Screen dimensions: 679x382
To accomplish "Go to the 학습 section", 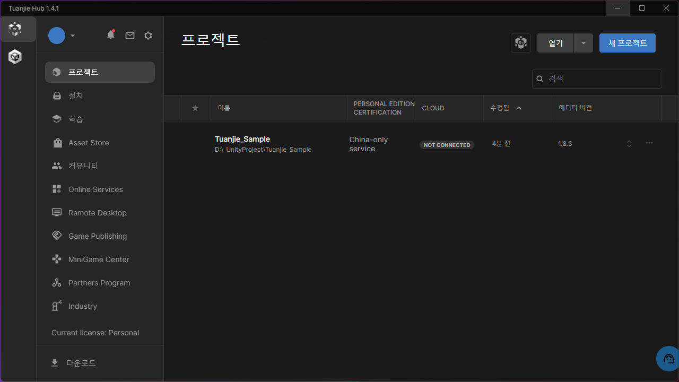I will [100, 119].
